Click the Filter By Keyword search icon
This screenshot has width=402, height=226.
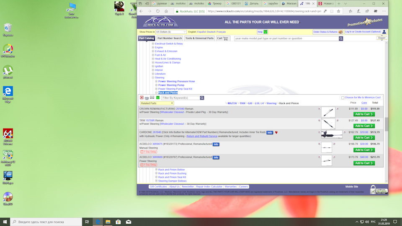202,98
